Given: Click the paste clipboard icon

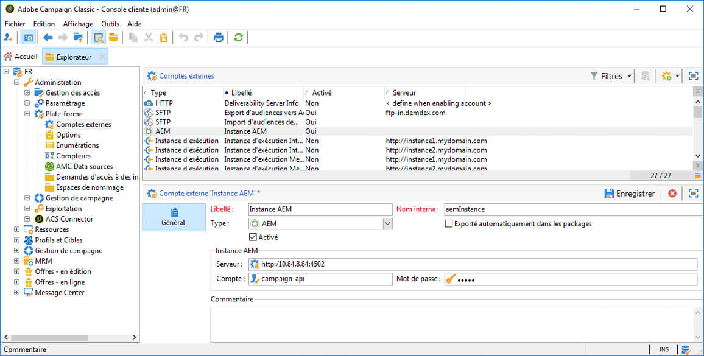Looking at the screenshot, I should [x=164, y=38].
